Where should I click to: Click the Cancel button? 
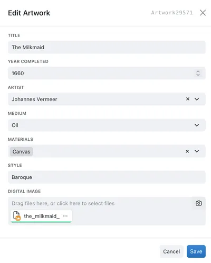[171, 251]
